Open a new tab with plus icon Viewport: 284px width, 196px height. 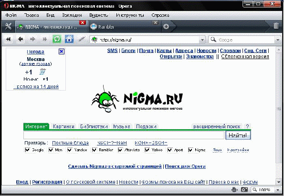[x=166, y=27]
